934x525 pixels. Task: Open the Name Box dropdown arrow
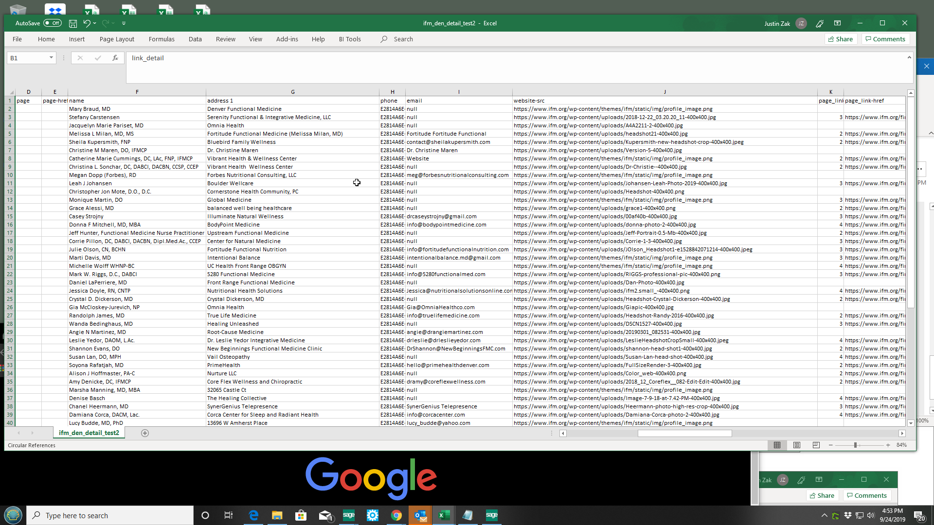(x=51, y=58)
